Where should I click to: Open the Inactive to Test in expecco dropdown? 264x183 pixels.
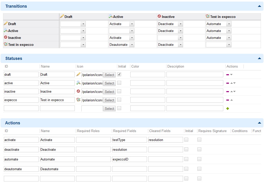coord(229,38)
